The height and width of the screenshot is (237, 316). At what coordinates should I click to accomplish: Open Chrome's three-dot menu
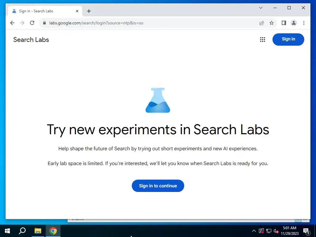click(304, 23)
